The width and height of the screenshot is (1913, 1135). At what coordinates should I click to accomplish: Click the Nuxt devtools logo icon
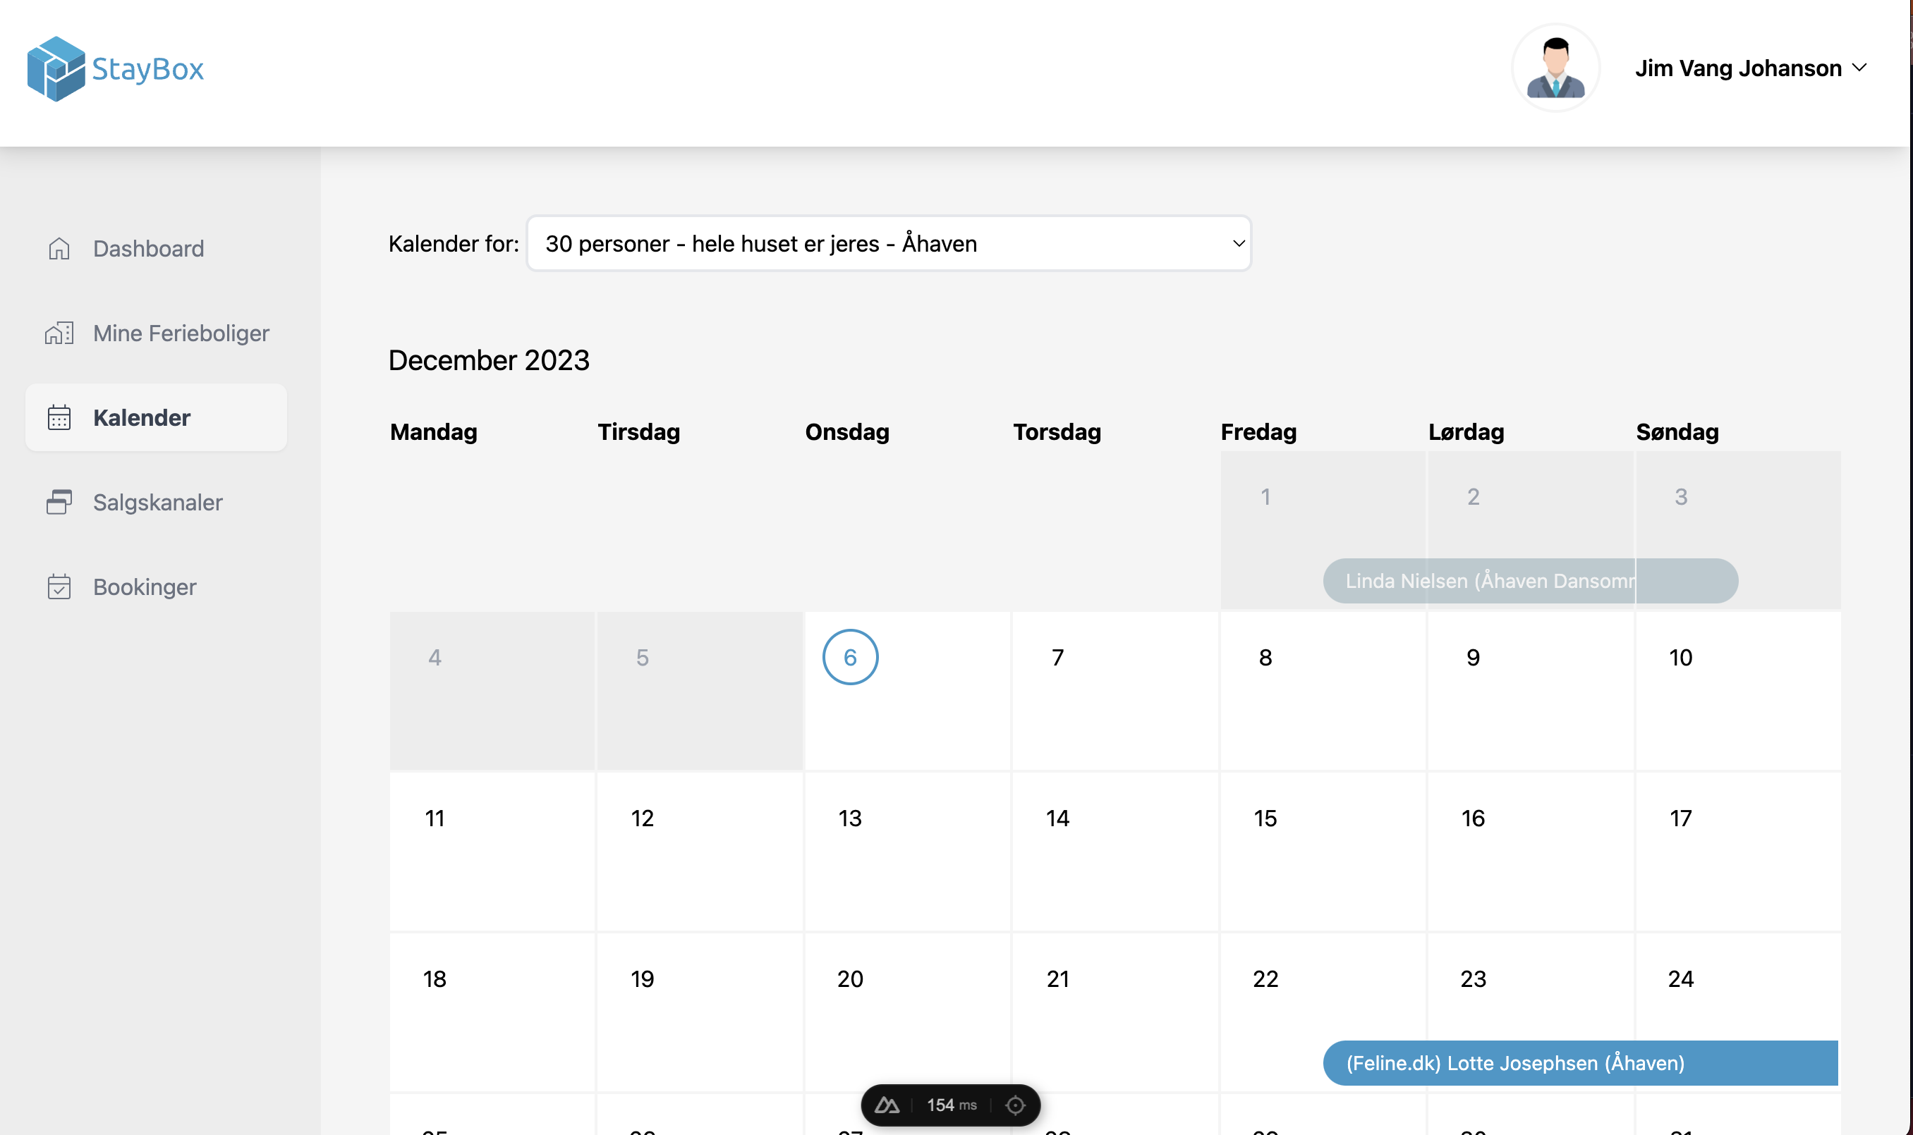coord(887,1105)
